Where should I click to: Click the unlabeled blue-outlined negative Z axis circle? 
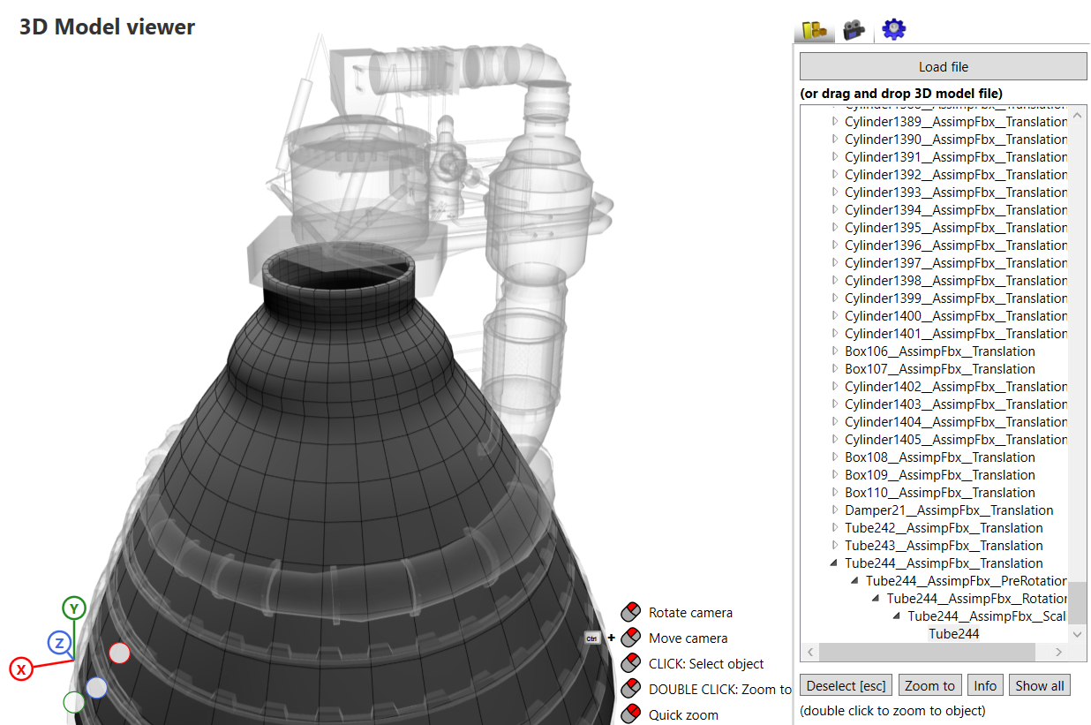96,687
